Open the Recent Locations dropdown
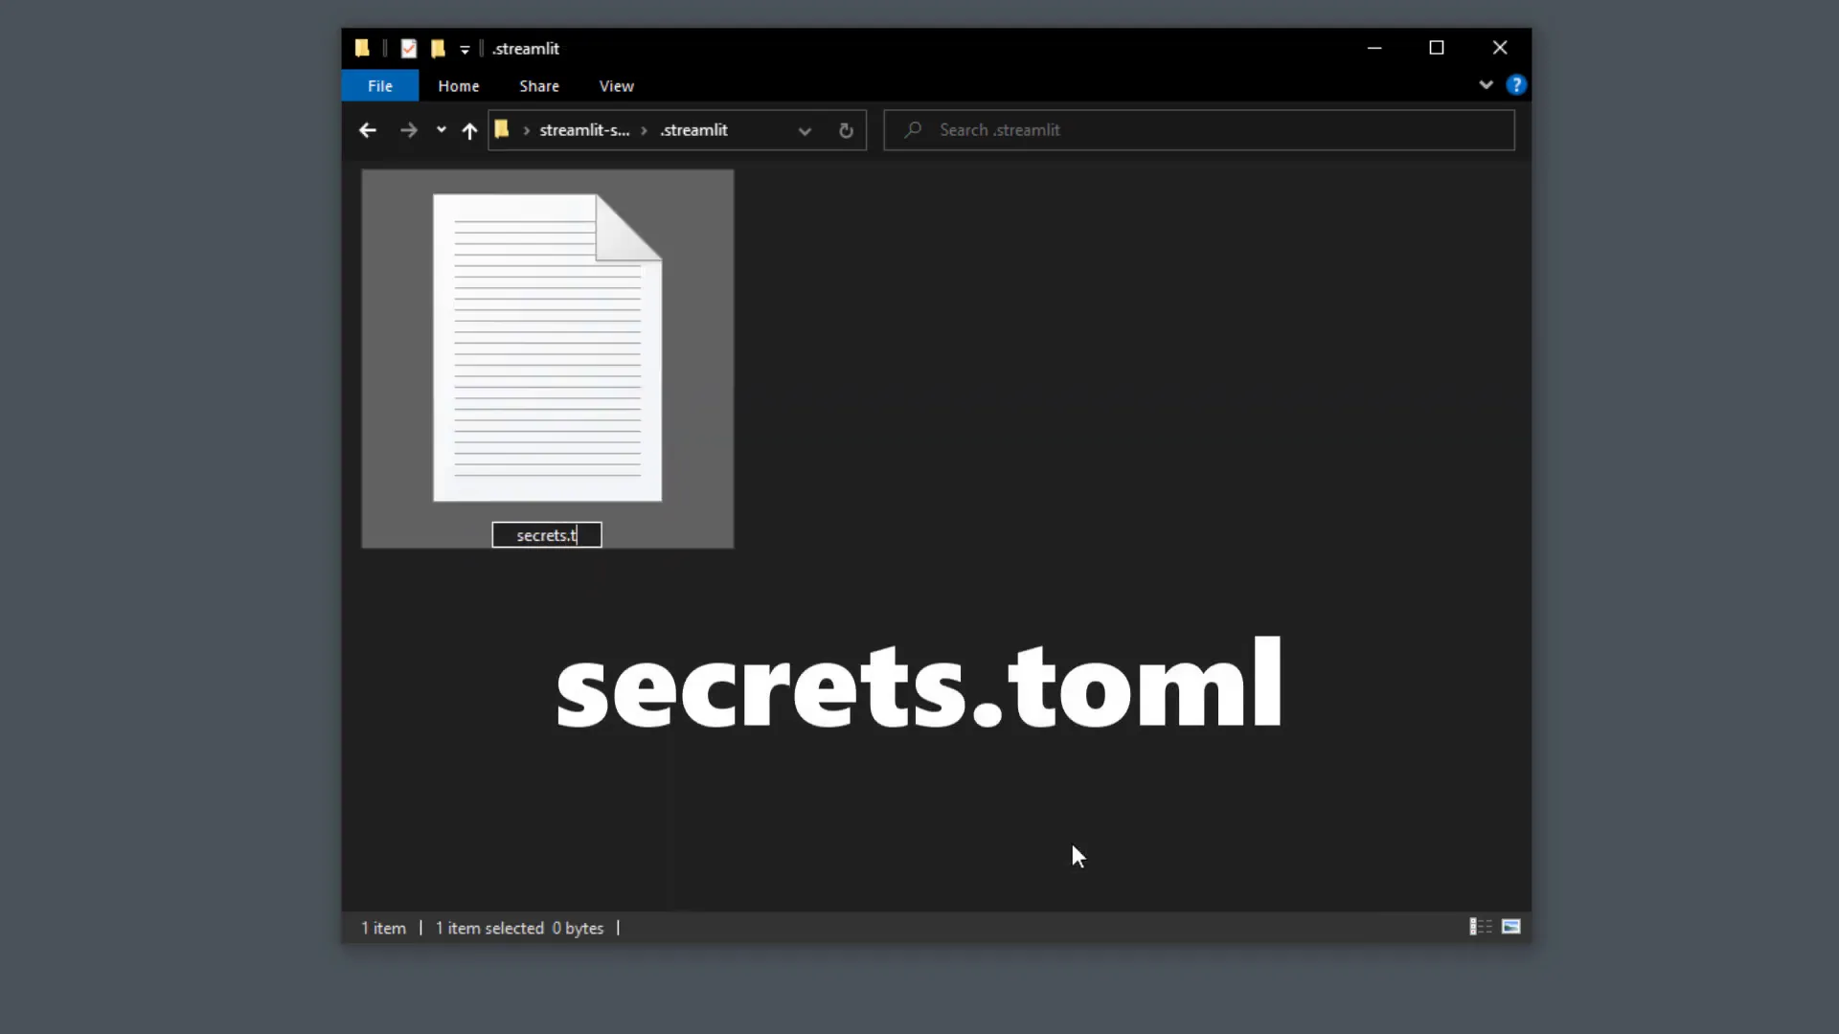 (440, 130)
